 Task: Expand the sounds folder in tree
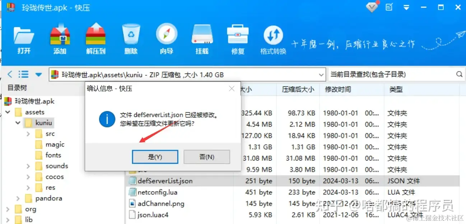tap(28, 166)
